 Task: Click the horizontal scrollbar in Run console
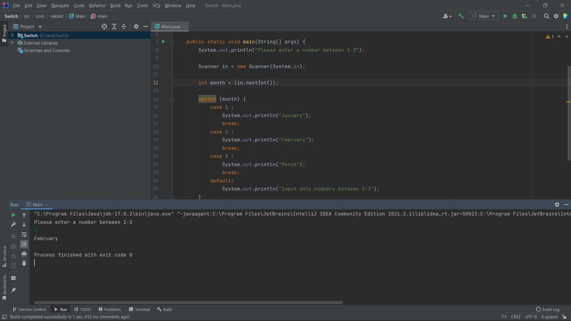coord(188,302)
